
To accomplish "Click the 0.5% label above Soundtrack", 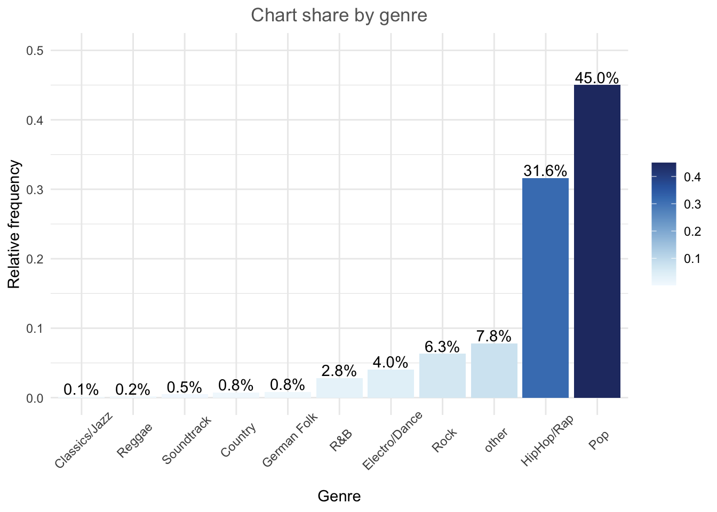I will coord(185,388).
